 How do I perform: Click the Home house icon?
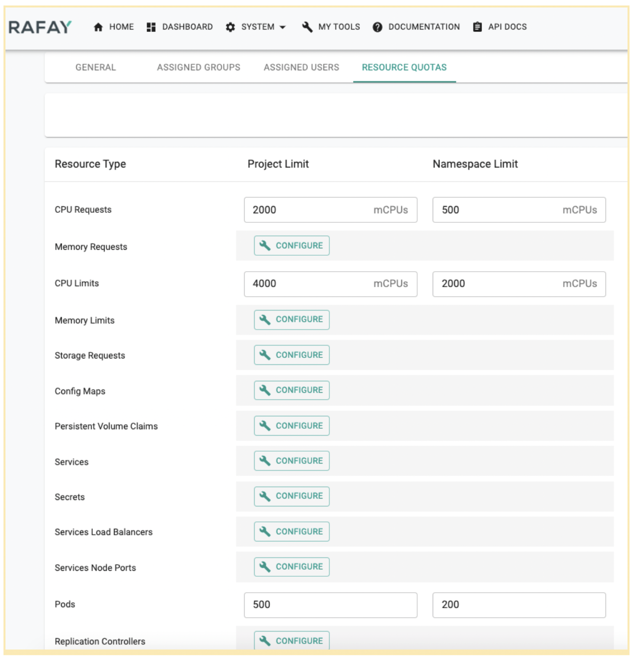pyautogui.click(x=98, y=27)
